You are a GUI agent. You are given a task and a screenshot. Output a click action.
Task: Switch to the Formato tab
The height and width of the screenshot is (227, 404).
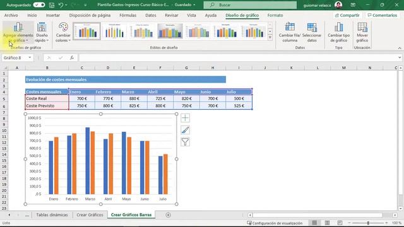click(x=275, y=15)
